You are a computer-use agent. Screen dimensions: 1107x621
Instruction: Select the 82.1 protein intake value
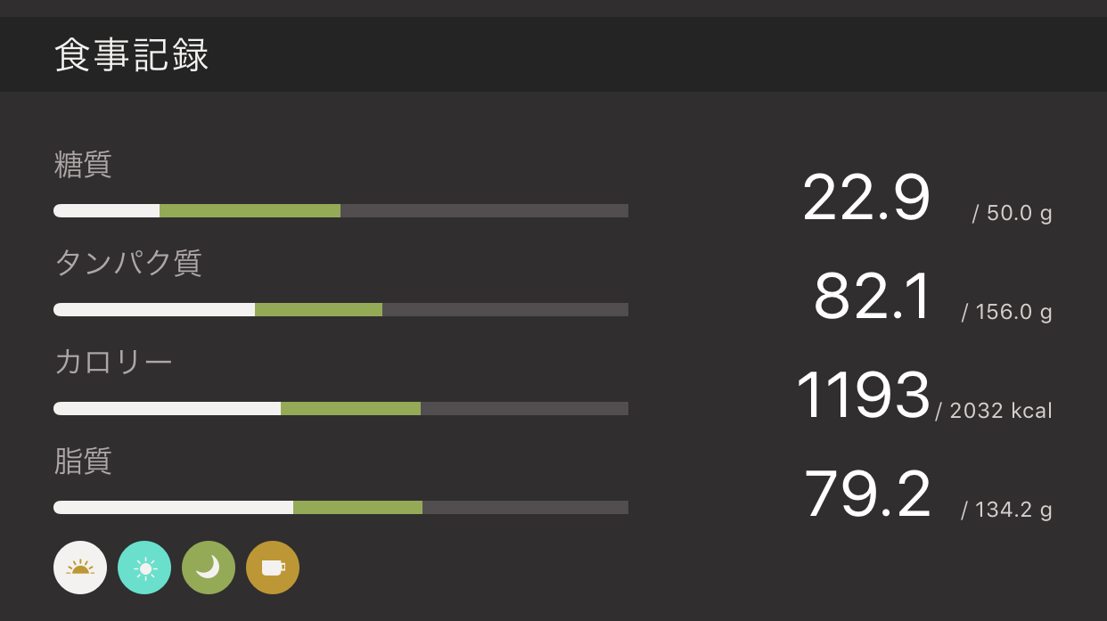[x=872, y=298]
